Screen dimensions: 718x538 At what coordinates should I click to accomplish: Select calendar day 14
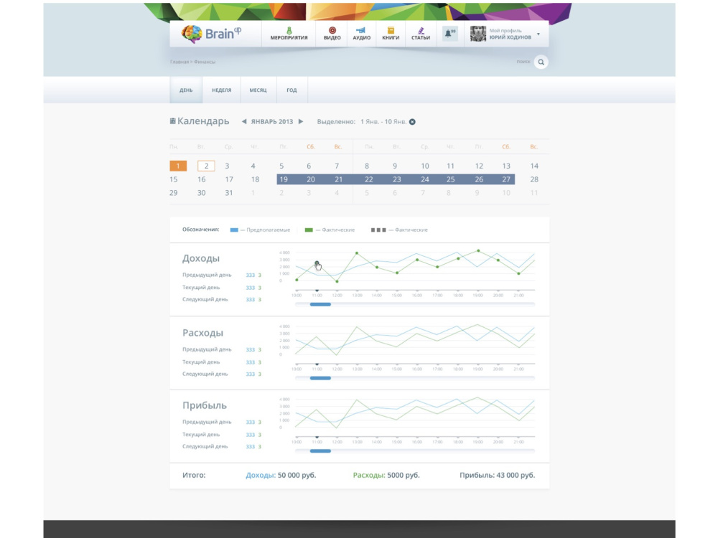pos(534,166)
